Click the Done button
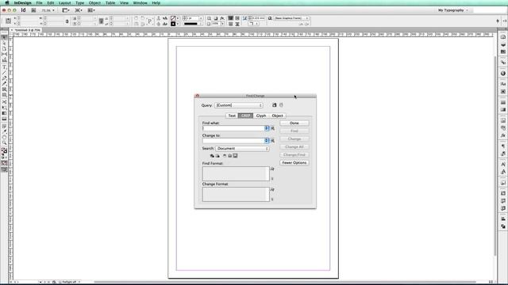The width and height of the screenshot is (508, 285). [294, 123]
